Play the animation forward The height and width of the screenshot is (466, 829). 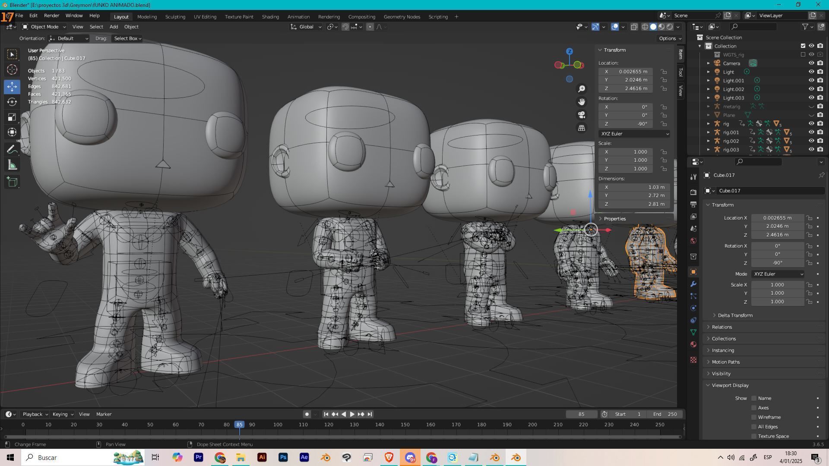352,414
